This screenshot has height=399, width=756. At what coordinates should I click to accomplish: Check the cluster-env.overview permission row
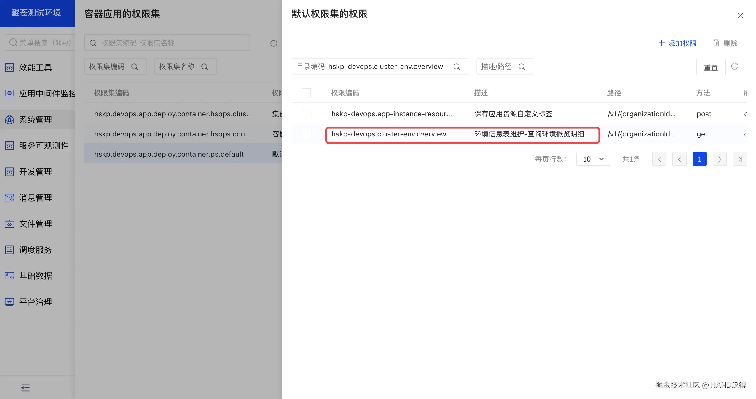pyautogui.click(x=306, y=133)
